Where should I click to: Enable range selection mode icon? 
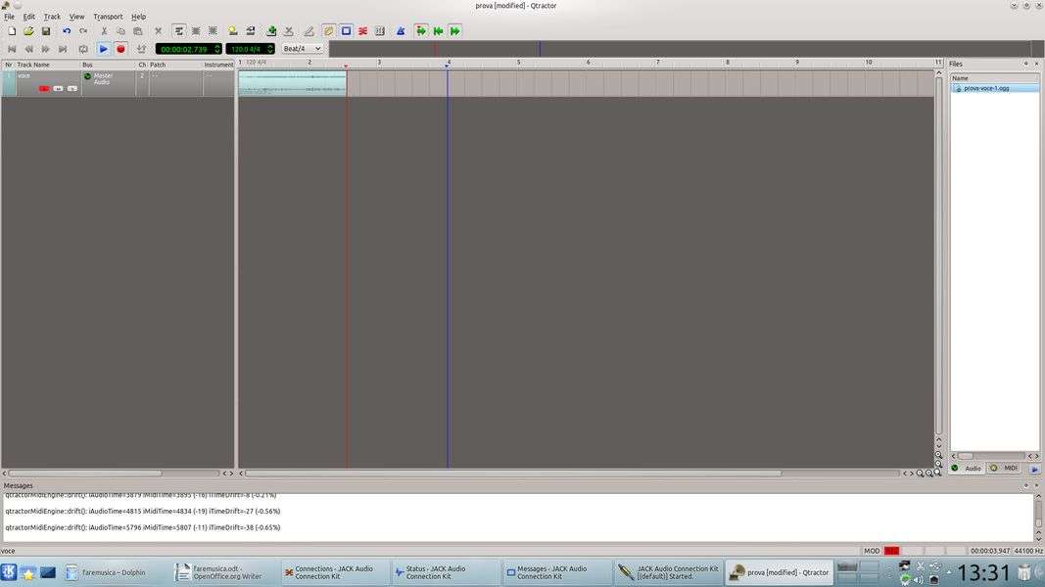click(x=196, y=30)
